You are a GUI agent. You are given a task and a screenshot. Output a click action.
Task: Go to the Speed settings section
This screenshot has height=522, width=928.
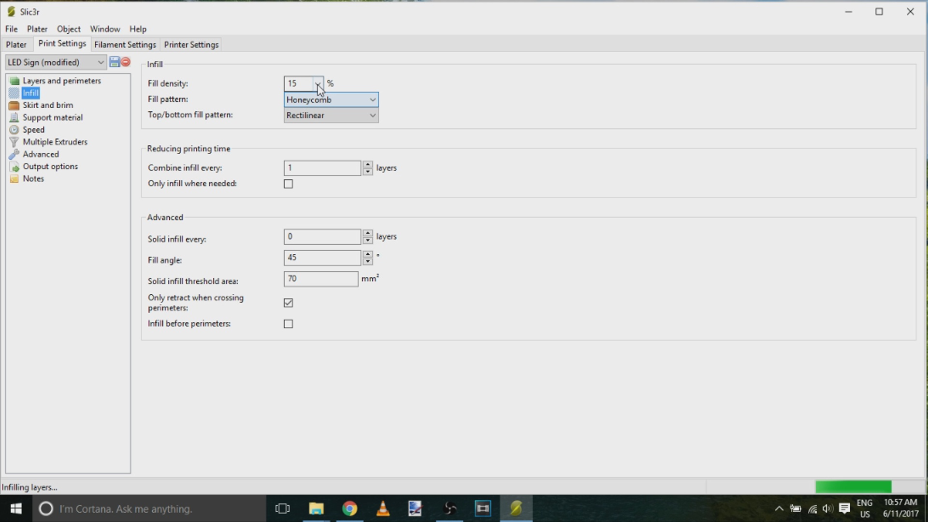pos(33,130)
